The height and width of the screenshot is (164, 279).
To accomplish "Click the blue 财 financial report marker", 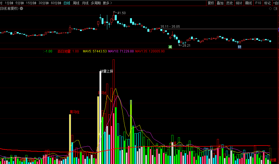I will click(x=239, y=47).
